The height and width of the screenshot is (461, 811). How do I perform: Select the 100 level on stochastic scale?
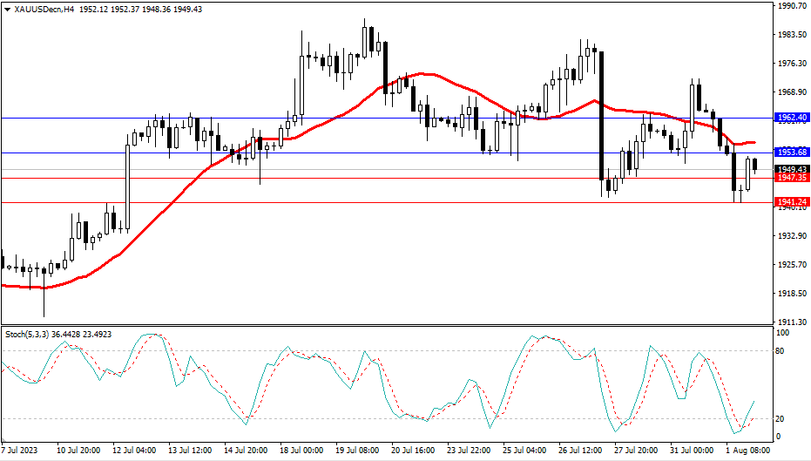[x=782, y=334]
